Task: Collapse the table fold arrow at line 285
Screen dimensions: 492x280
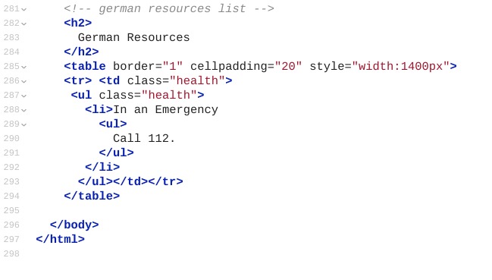Action: point(24,67)
